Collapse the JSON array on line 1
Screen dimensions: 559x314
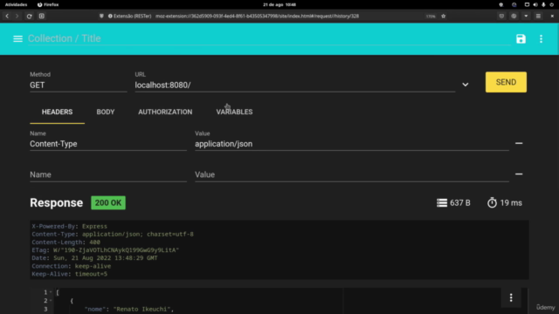tap(51, 292)
